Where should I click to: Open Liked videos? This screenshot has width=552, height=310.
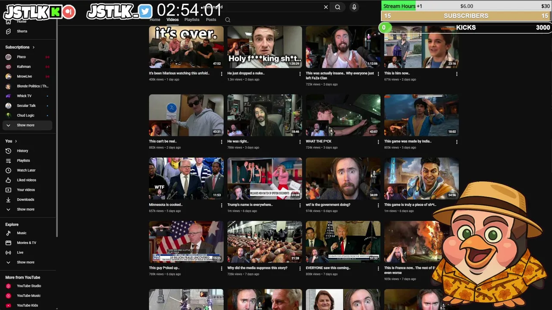pos(27,180)
